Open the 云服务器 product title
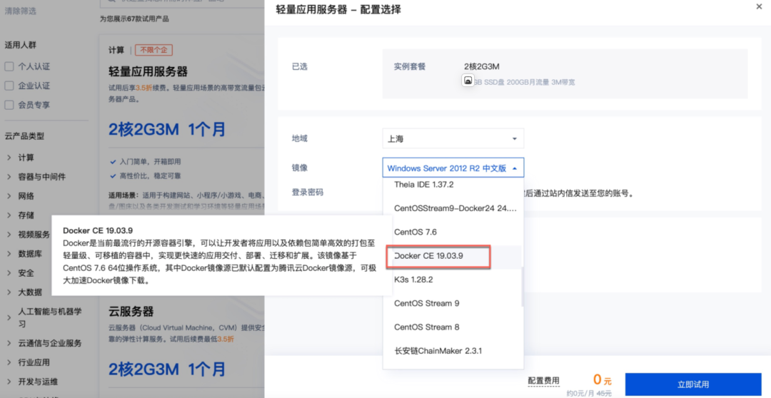771x398 pixels. click(131, 311)
